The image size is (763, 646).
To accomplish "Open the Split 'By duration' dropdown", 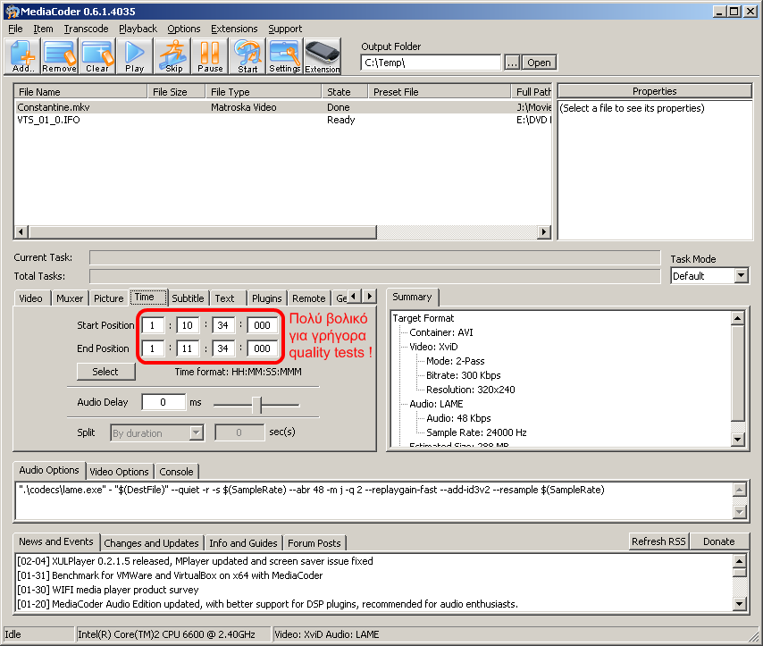I will tap(156, 433).
